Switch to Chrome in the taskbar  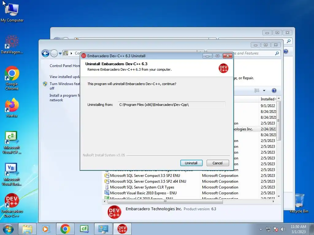click(65, 229)
